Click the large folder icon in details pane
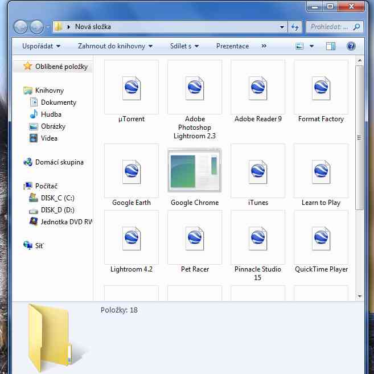374x374 pixels. tap(50, 338)
